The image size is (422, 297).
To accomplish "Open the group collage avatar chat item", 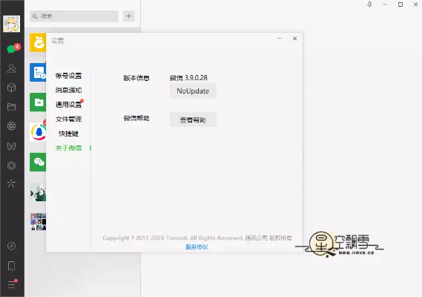I will click(38, 222).
